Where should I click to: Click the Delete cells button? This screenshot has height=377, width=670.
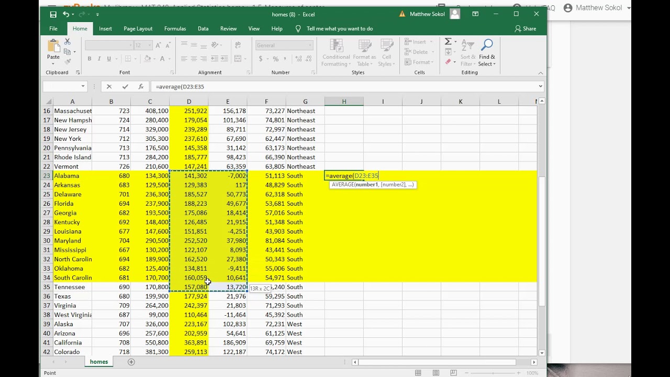[420, 52]
